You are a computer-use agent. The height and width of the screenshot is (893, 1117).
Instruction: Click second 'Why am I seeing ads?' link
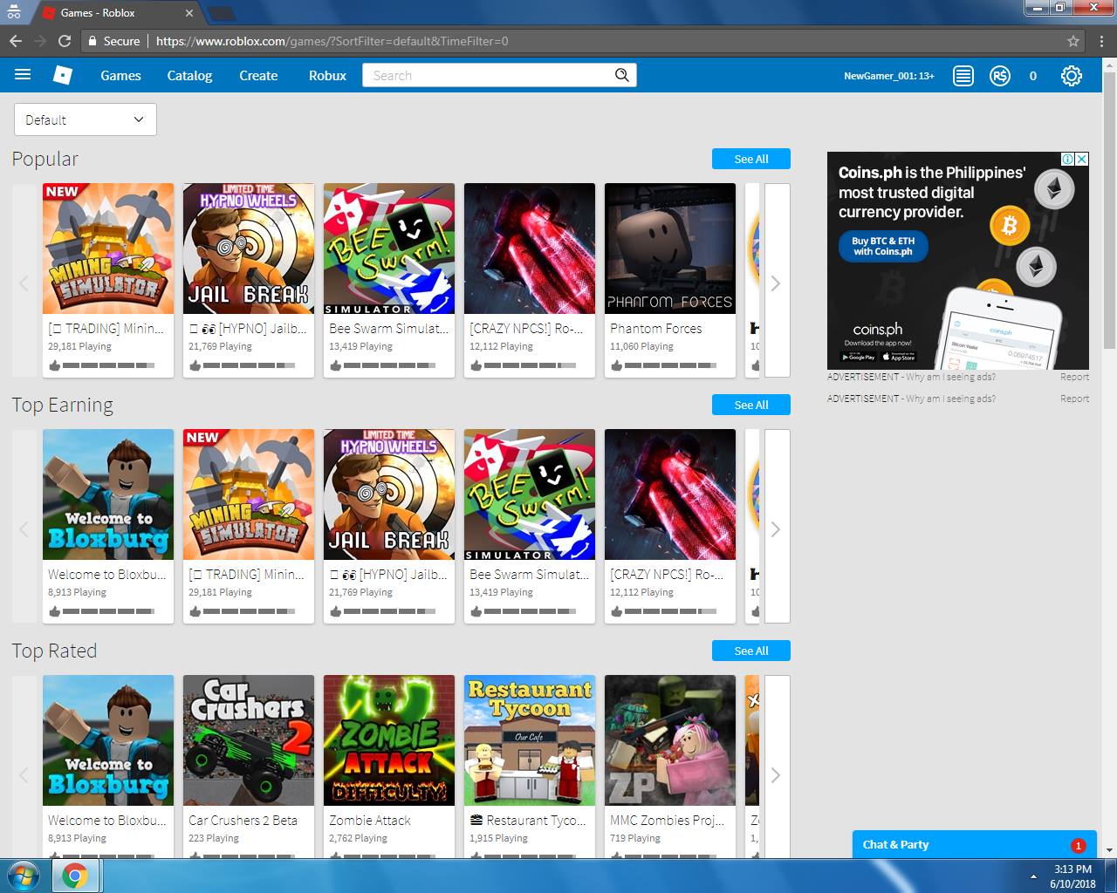pos(950,399)
